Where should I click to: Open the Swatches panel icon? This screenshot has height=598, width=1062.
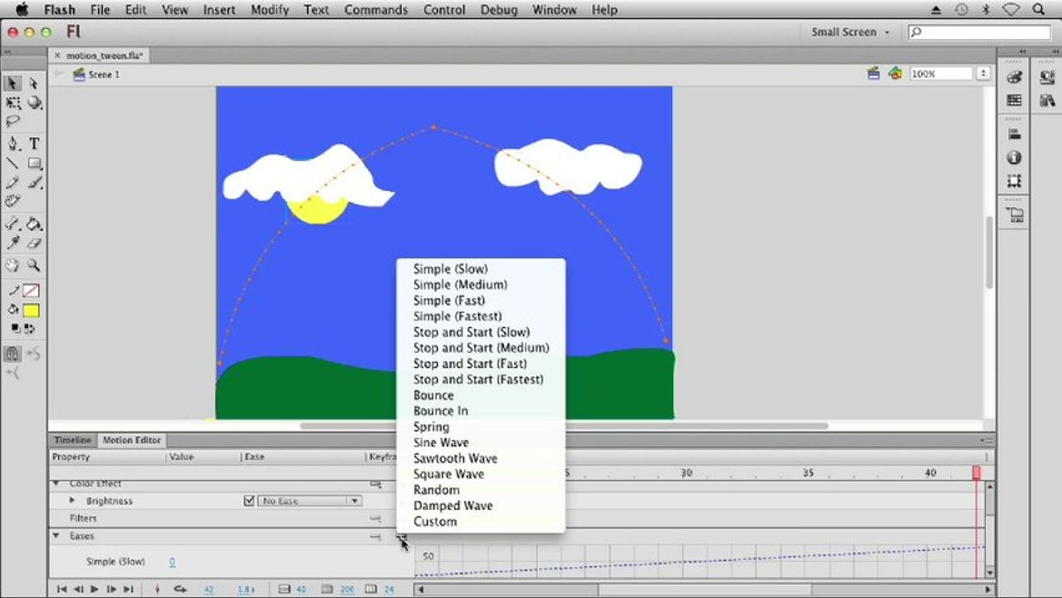click(x=1014, y=100)
